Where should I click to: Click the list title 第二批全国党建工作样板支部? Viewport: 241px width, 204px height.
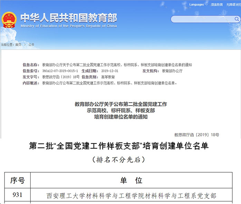[119, 146]
